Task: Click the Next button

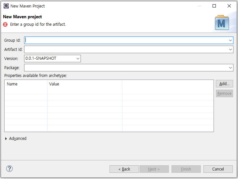Action: 154,169
